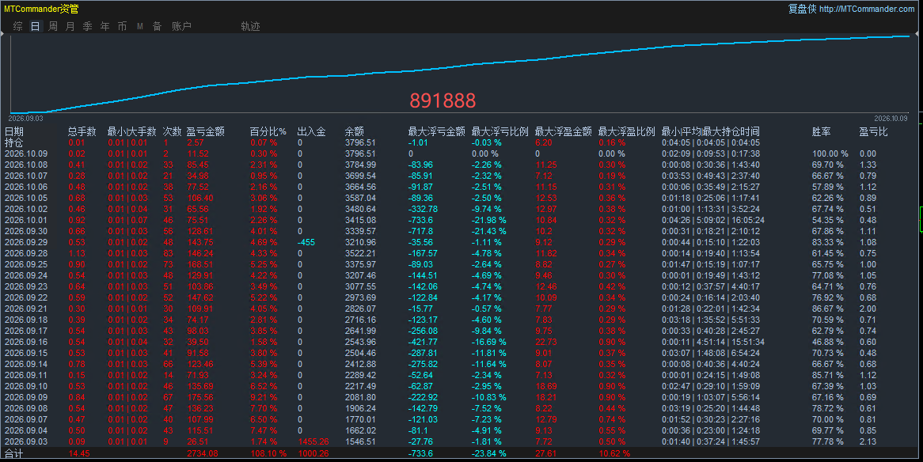Select the 2026.09.16 date row

pos(26,342)
